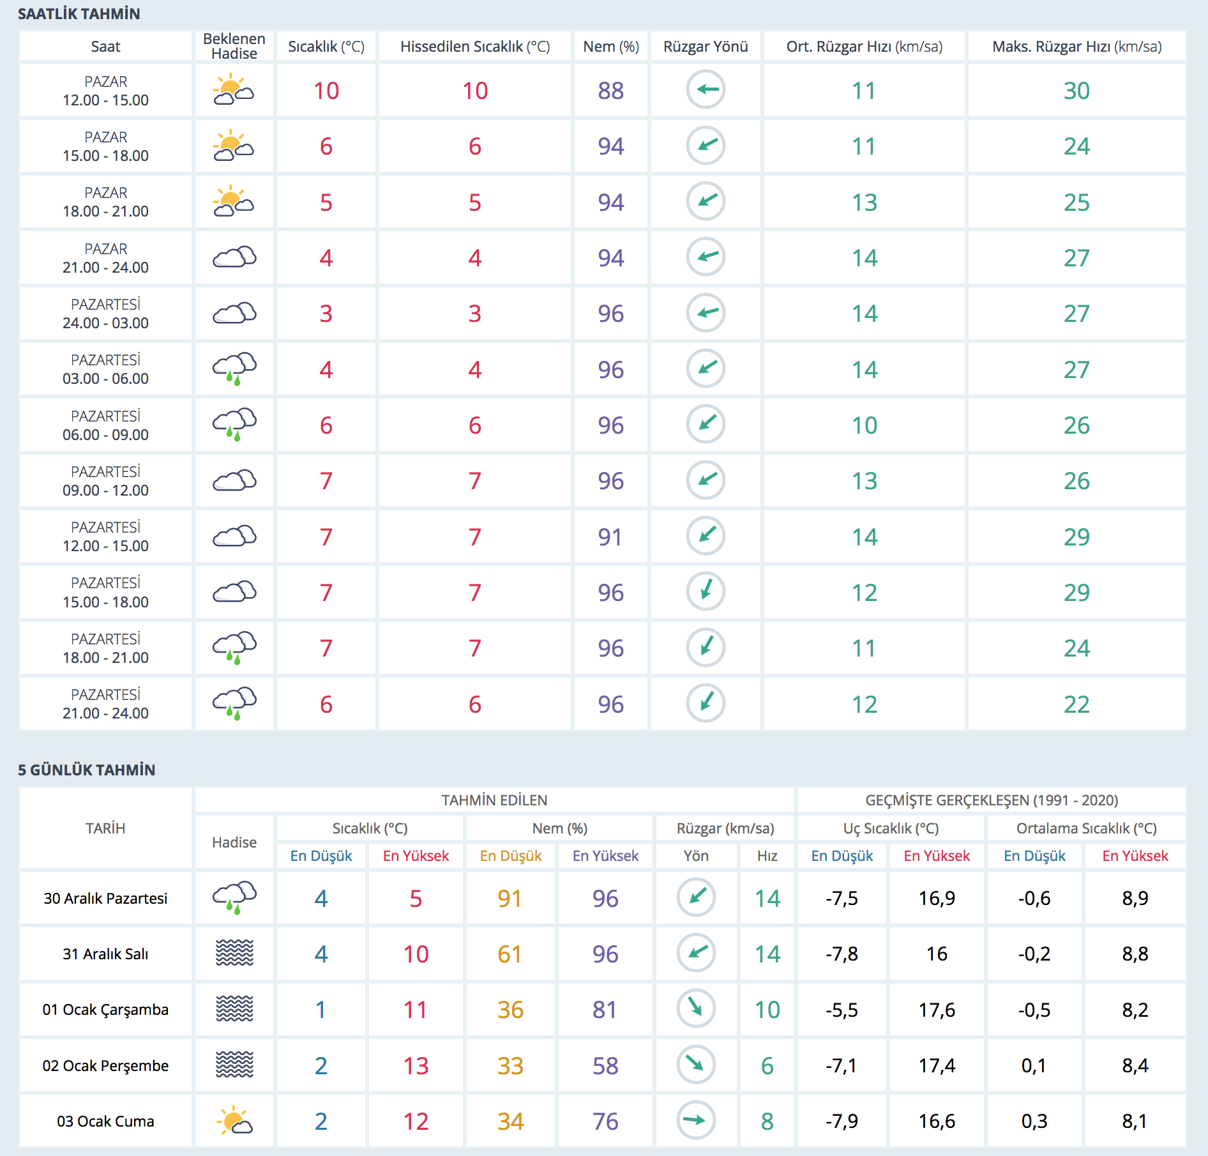Click partly sunny icon for Pazar 12.00 - 15.00

click(x=234, y=90)
